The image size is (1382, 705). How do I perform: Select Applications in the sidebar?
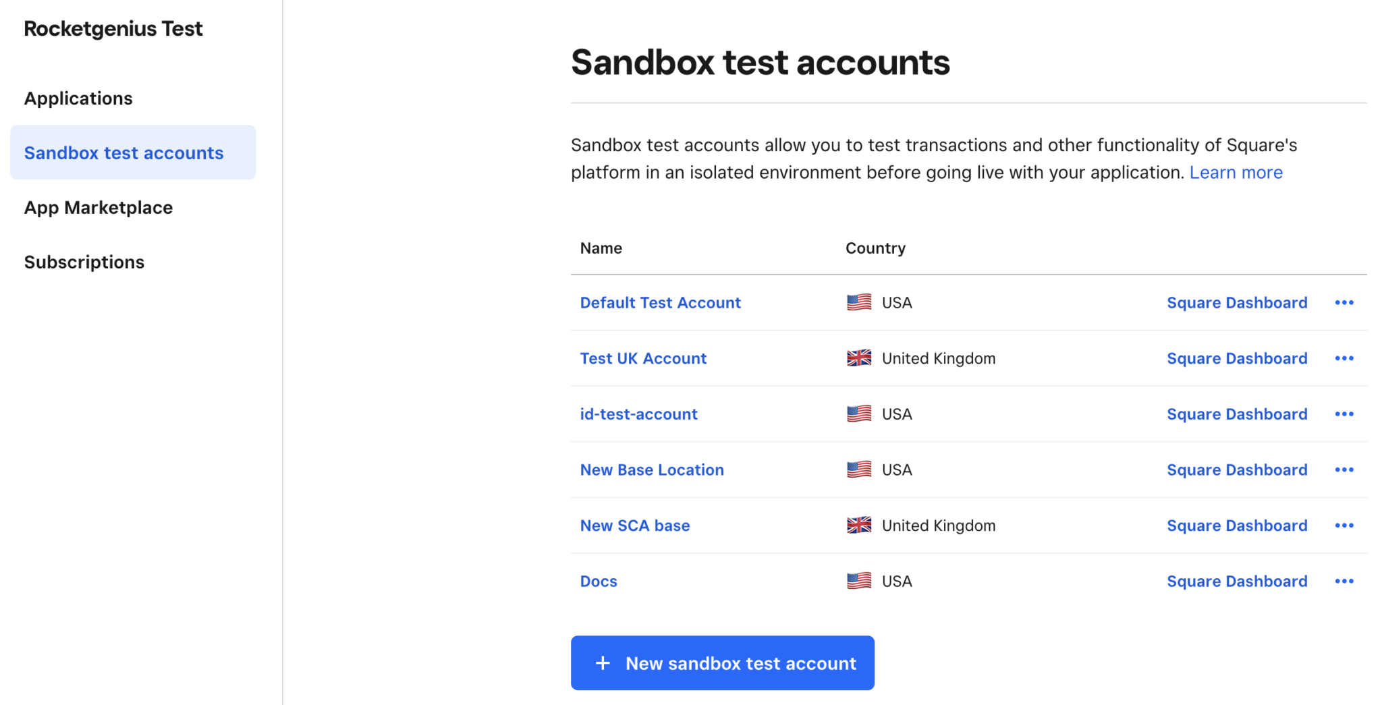tap(78, 98)
